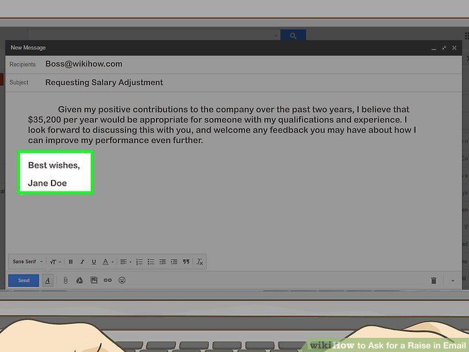Click the Recipients field with Boss@wikihow.com

pos(233,64)
